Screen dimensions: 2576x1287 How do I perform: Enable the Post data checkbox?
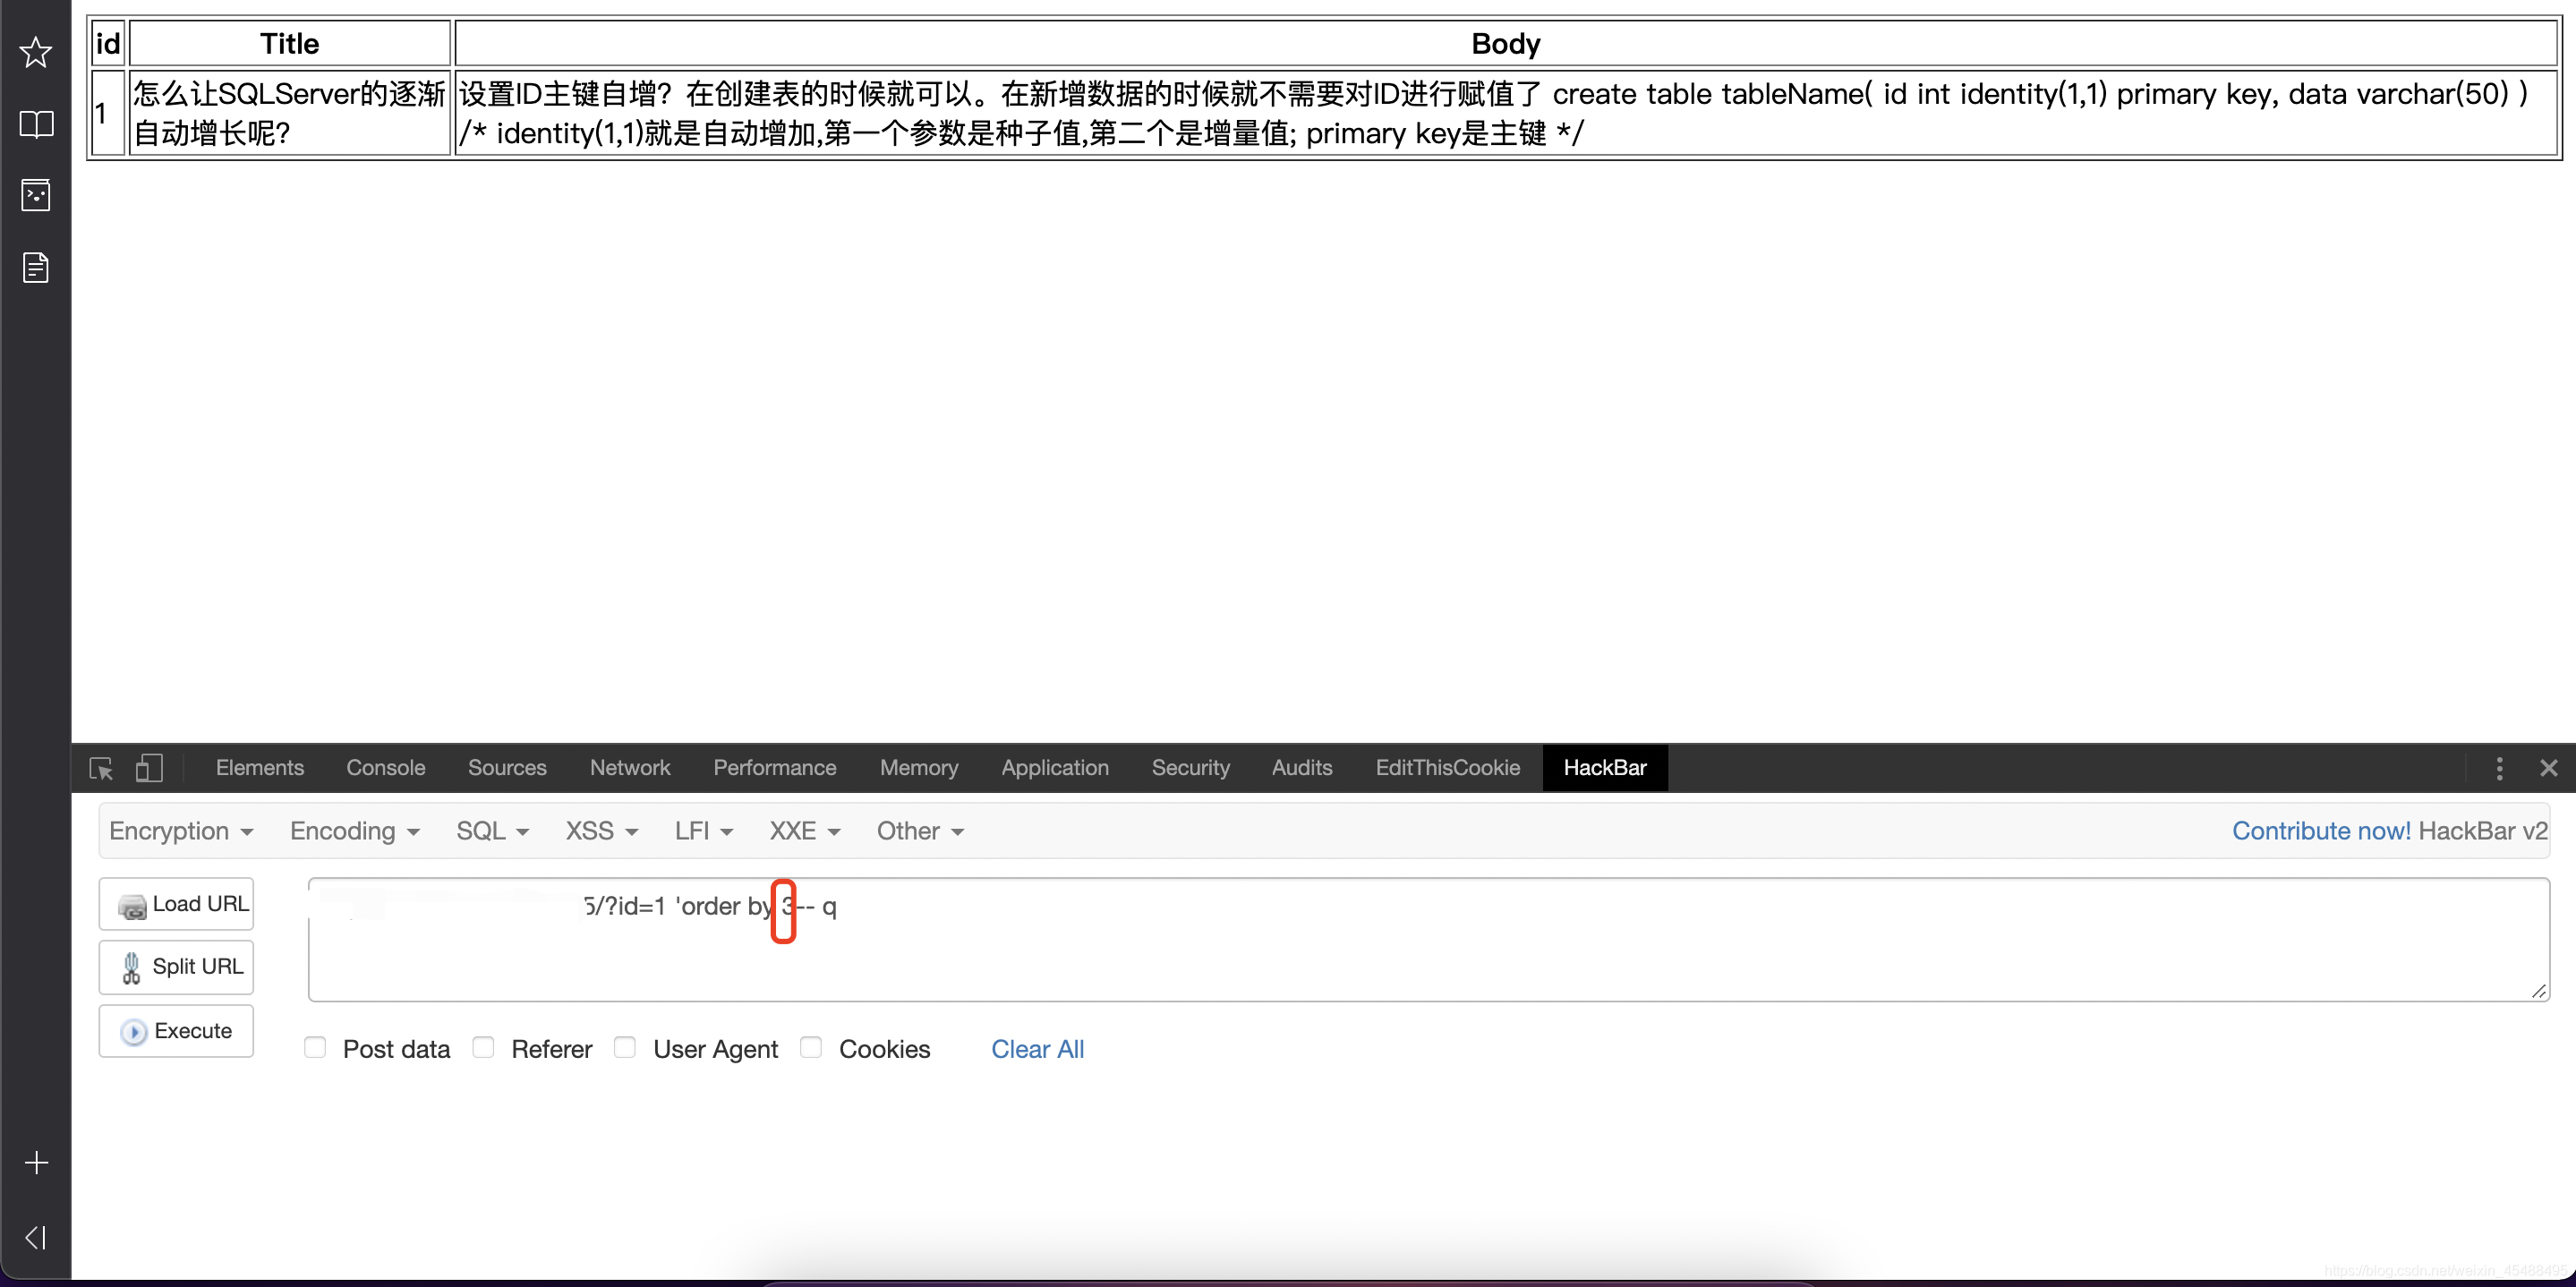[315, 1047]
